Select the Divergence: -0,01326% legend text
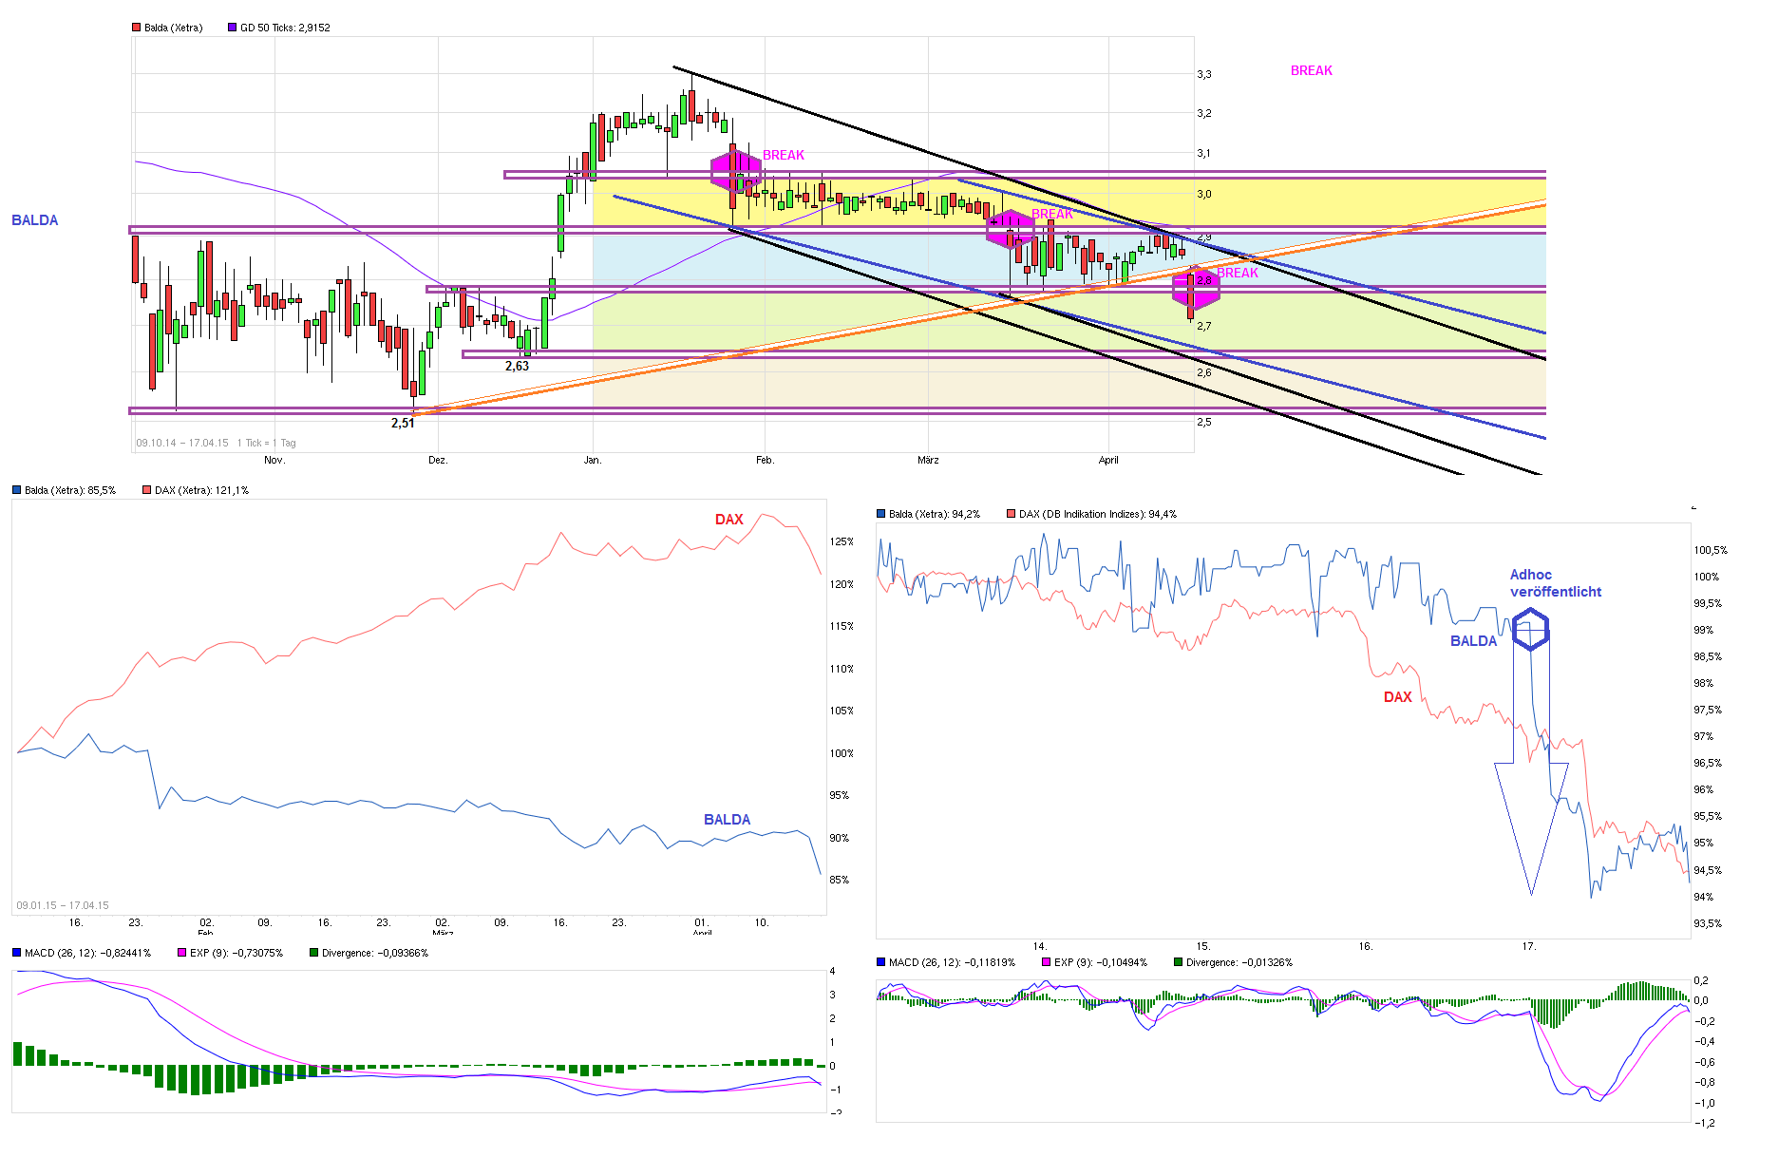Viewport: 1778px width, 1157px height. click(x=1239, y=962)
